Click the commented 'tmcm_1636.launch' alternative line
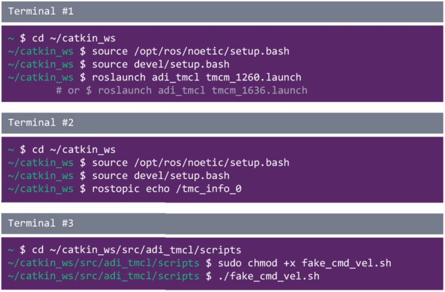The height and width of the screenshot is (292, 445). click(x=182, y=90)
